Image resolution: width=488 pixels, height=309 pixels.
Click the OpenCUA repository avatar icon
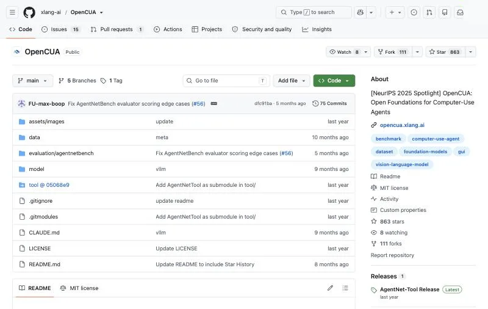(x=17, y=52)
